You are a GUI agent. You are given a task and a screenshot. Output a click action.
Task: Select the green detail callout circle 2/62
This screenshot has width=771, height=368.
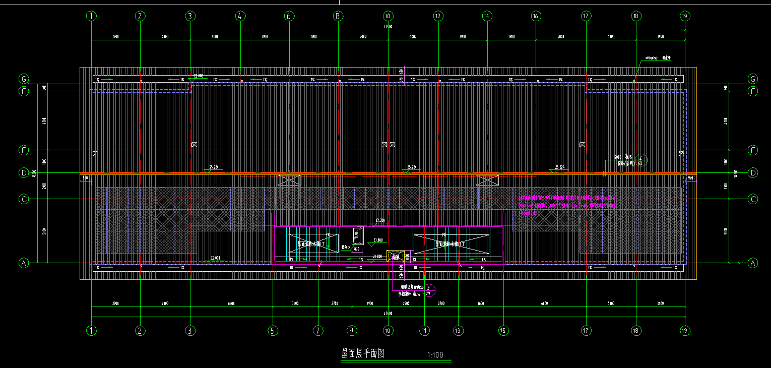tap(640, 160)
